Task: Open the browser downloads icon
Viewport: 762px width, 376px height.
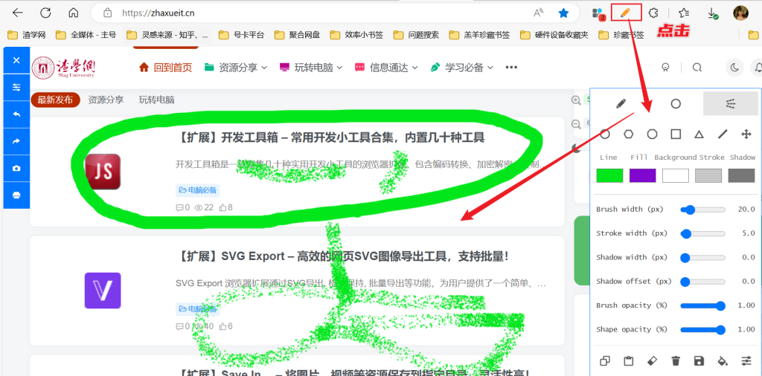Action: point(712,13)
